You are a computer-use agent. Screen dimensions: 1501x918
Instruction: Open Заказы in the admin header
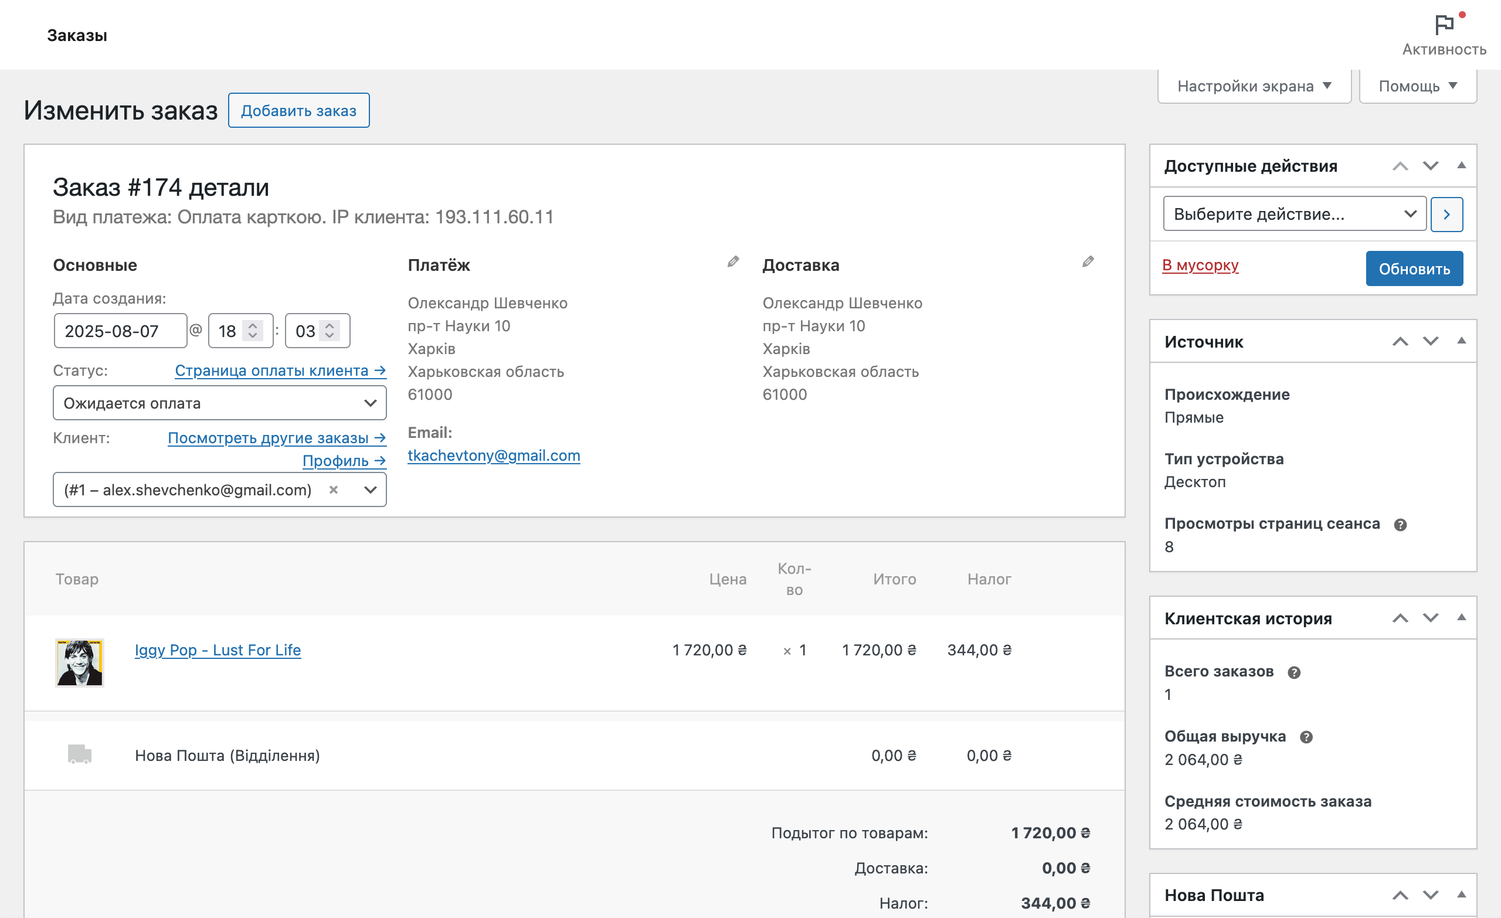coord(77,35)
